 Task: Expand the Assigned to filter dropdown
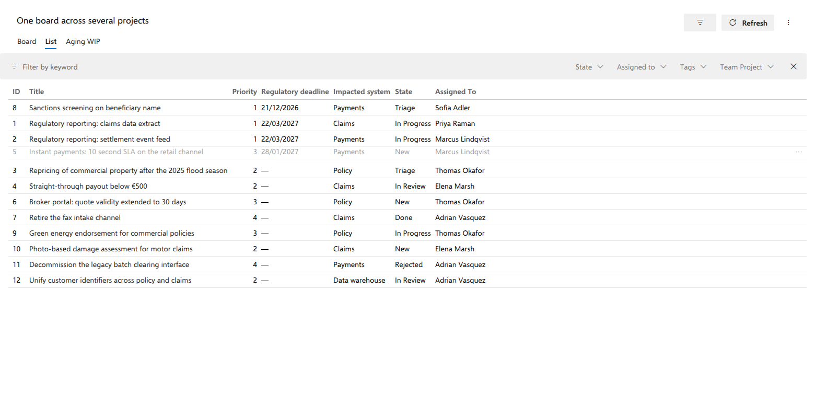642,67
